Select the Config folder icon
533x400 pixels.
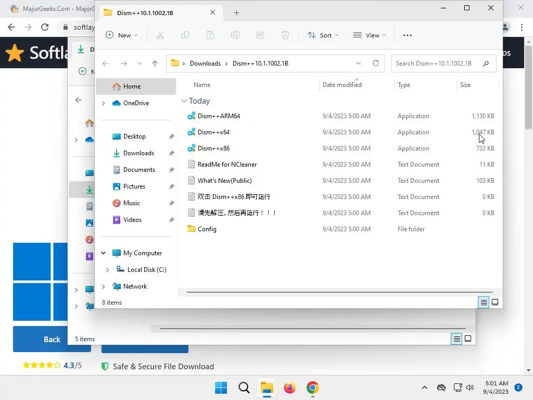tap(192, 229)
